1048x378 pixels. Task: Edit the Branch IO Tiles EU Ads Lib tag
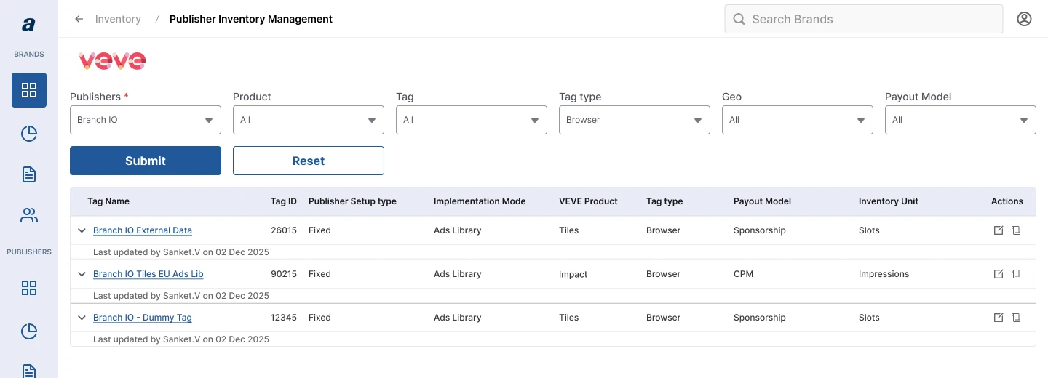pyautogui.click(x=999, y=274)
